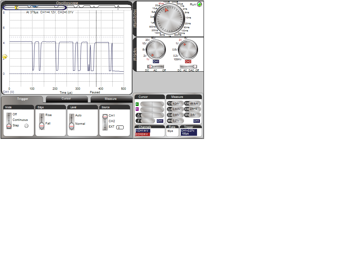Click the cursor frequency f icon

pyautogui.click(x=138, y=121)
